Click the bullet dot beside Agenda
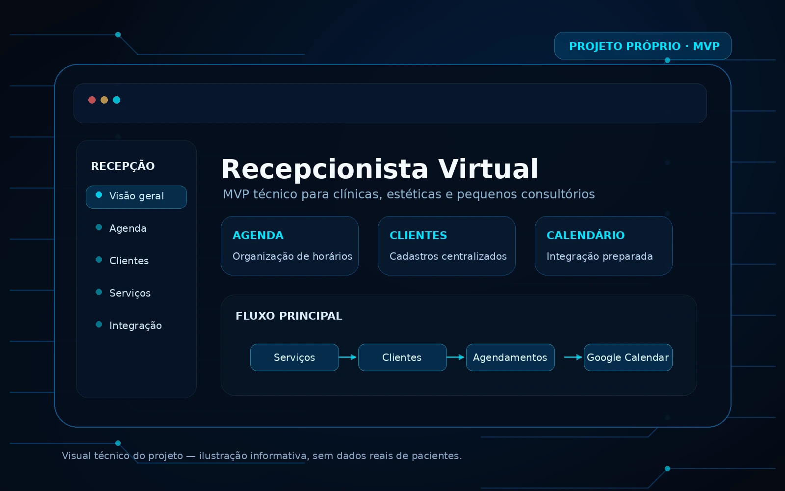Viewport: 785px width, 491px height. point(99,227)
